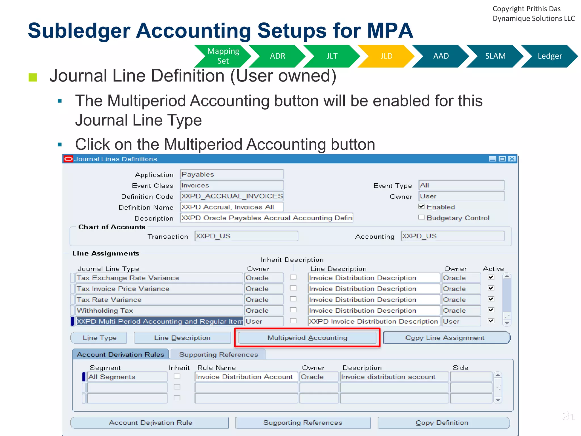Minimize the Journal Lines Definitions window
The width and height of the screenshot is (581, 436).
coord(492,159)
